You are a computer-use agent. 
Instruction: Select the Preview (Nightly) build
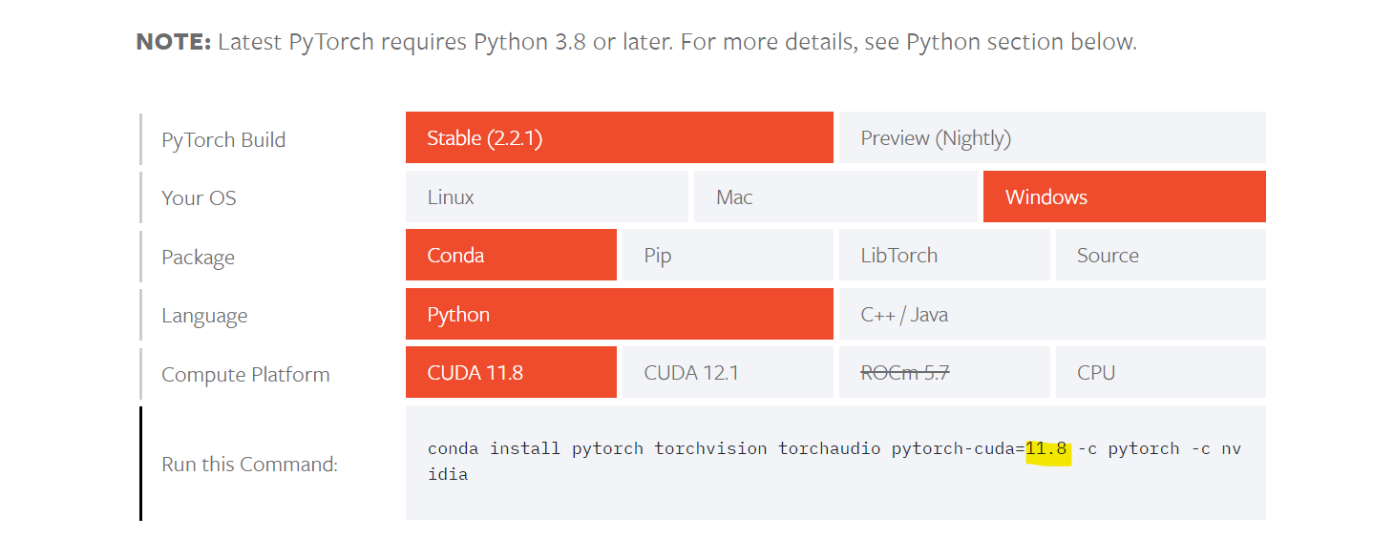click(x=1052, y=137)
